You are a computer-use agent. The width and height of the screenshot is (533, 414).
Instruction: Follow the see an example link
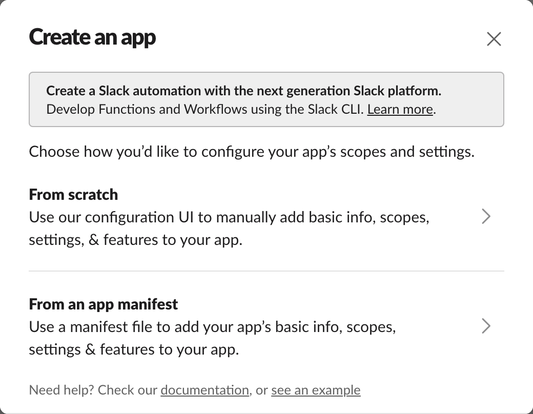316,390
